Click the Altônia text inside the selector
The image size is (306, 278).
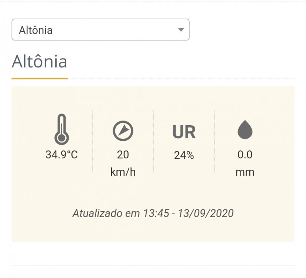pos(36,30)
